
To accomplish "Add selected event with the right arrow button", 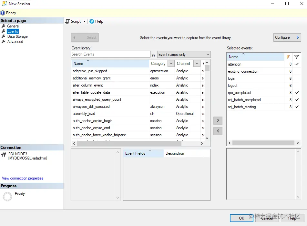I will 218,120.
